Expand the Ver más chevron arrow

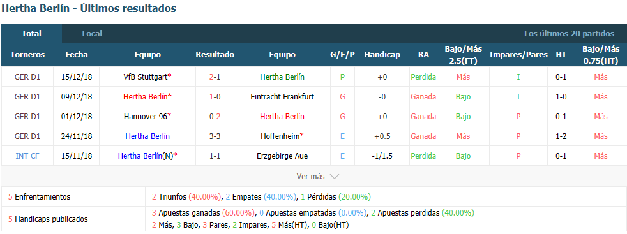pyautogui.click(x=335, y=177)
